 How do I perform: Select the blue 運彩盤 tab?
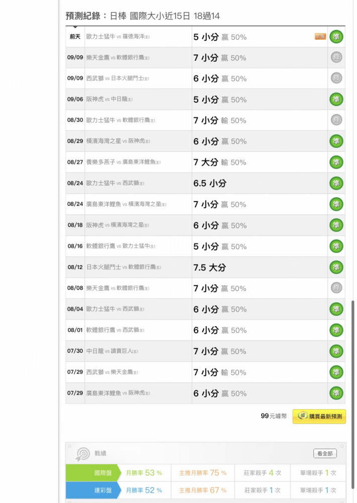pos(93,490)
